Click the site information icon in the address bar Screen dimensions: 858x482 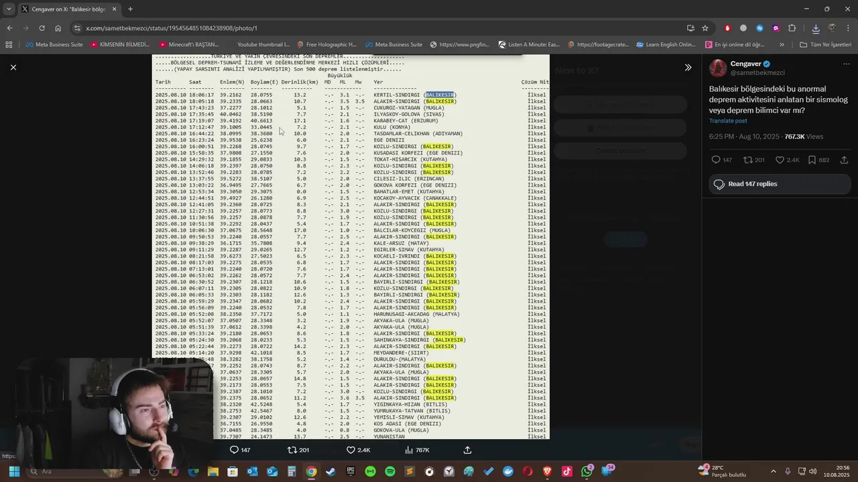pyautogui.click(x=78, y=28)
